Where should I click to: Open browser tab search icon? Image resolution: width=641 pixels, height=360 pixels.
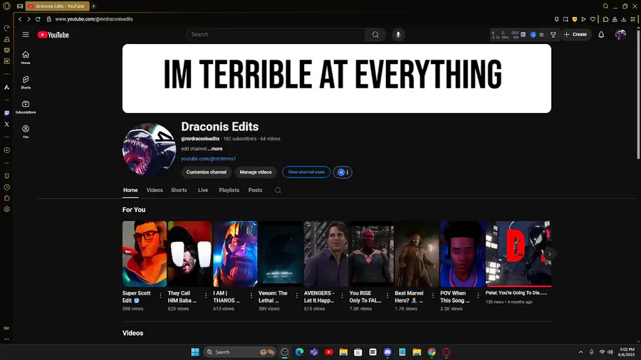pyautogui.click(x=605, y=6)
